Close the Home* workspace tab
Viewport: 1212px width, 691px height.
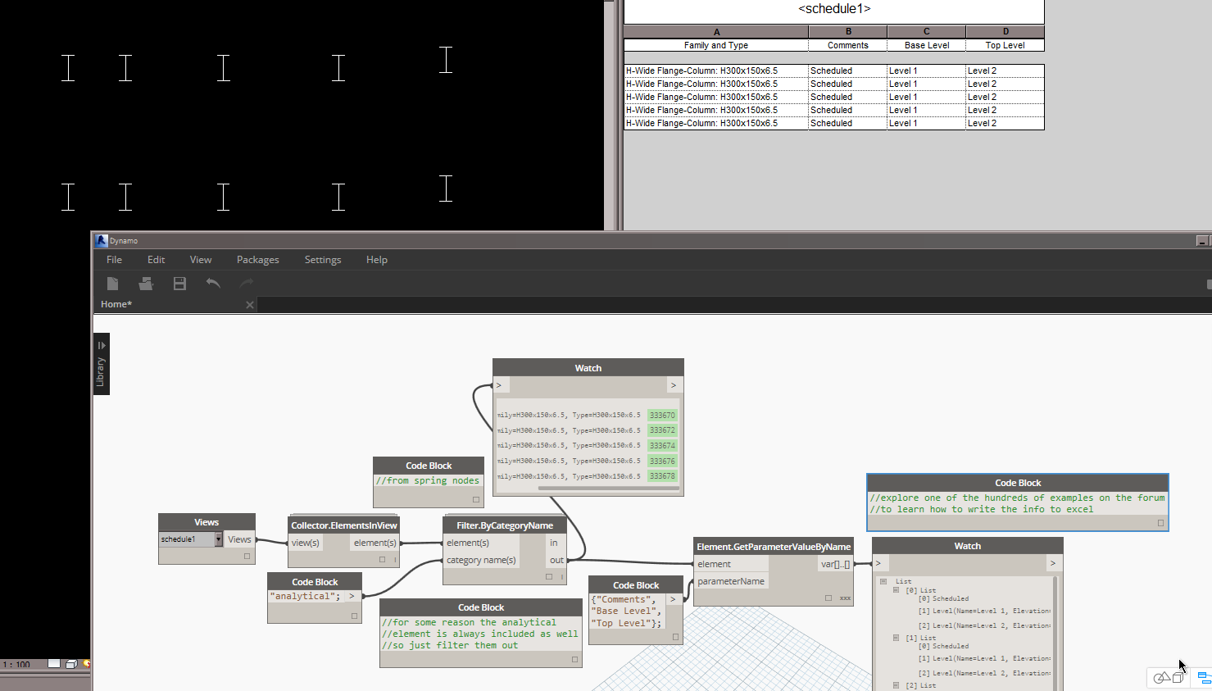tap(250, 305)
